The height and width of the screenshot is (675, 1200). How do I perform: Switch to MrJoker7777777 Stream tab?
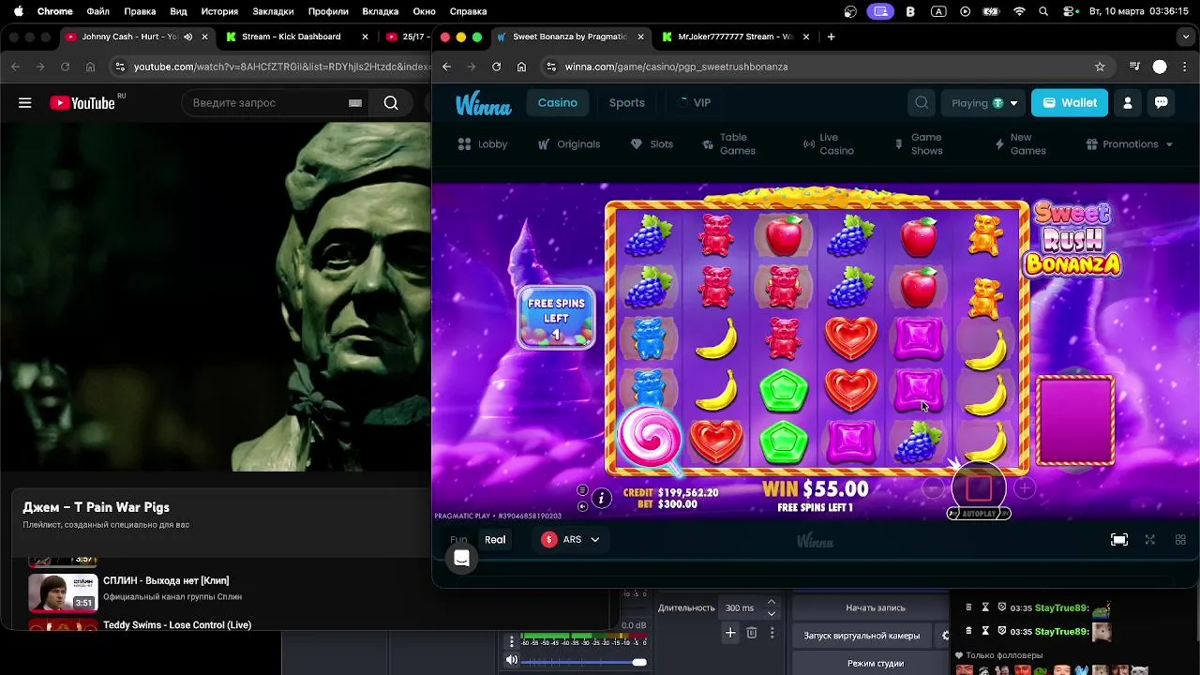[x=735, y=37]
